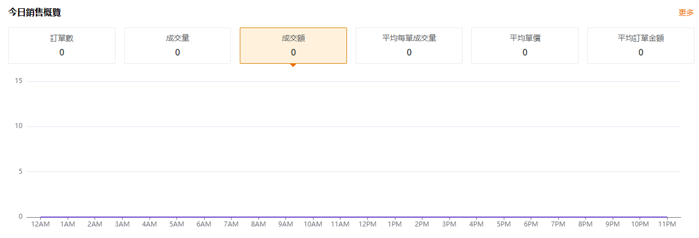Click the 9AM axis label
This screenshot has width=699, height=238.
click(285, 224)
